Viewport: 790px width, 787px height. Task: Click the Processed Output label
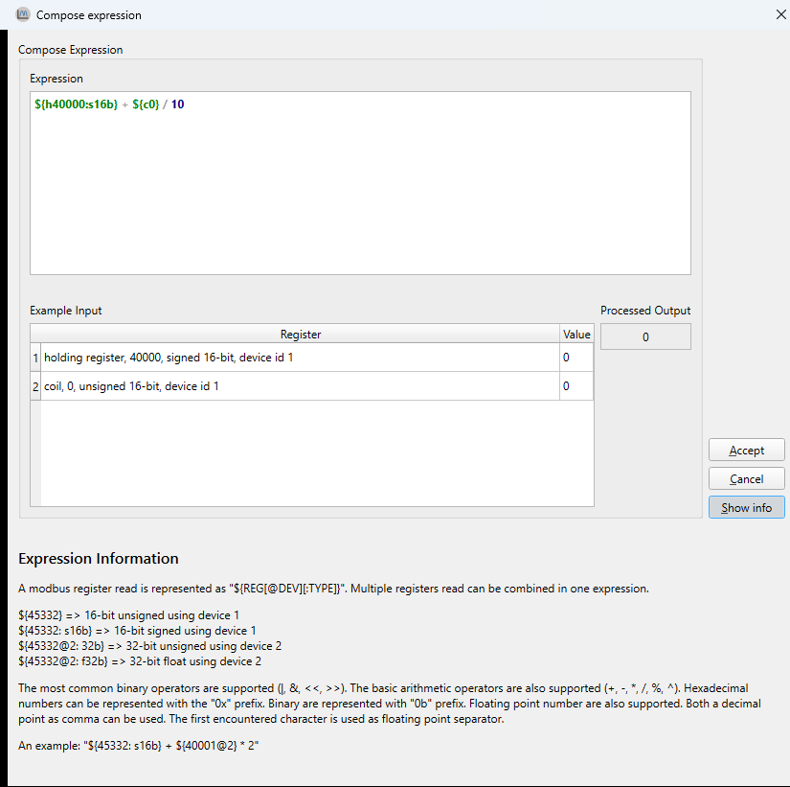pos(645,311)
